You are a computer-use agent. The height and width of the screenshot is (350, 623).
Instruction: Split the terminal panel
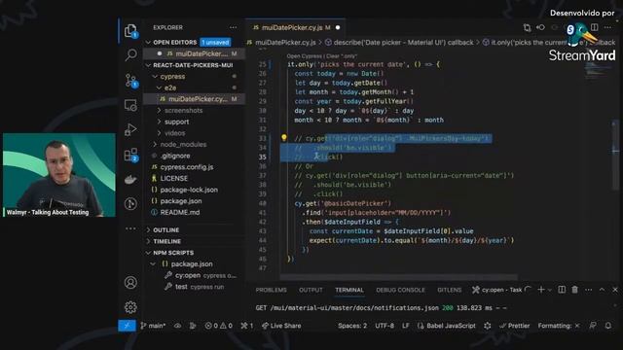coord(562,290)
